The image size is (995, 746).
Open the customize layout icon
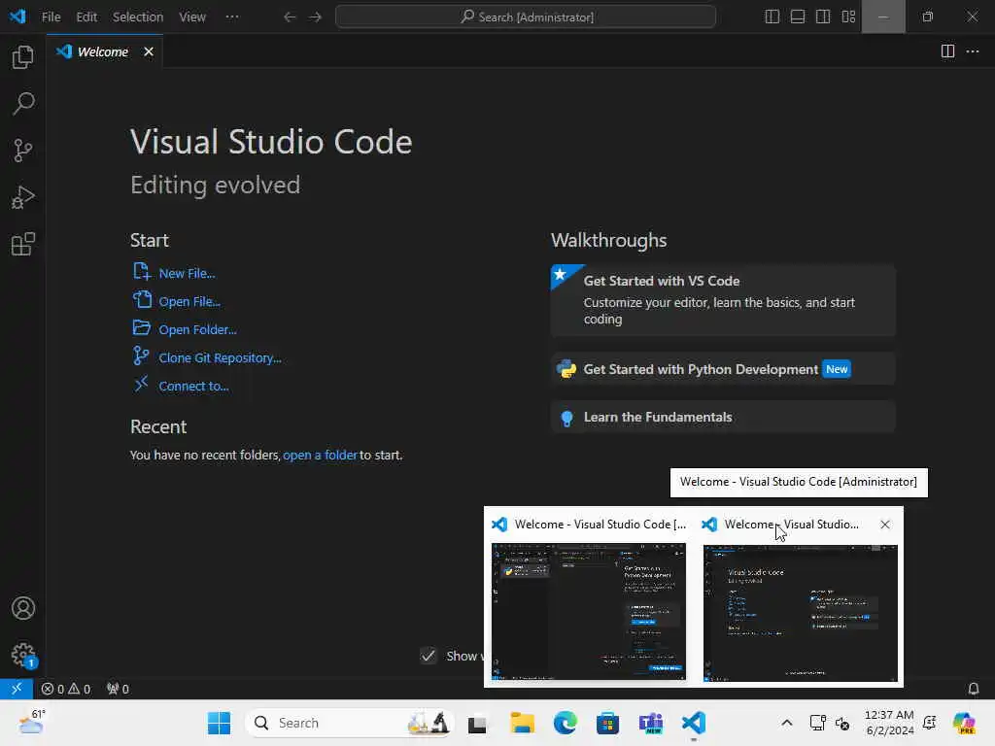pyautogui.click(x=848, y=17)
